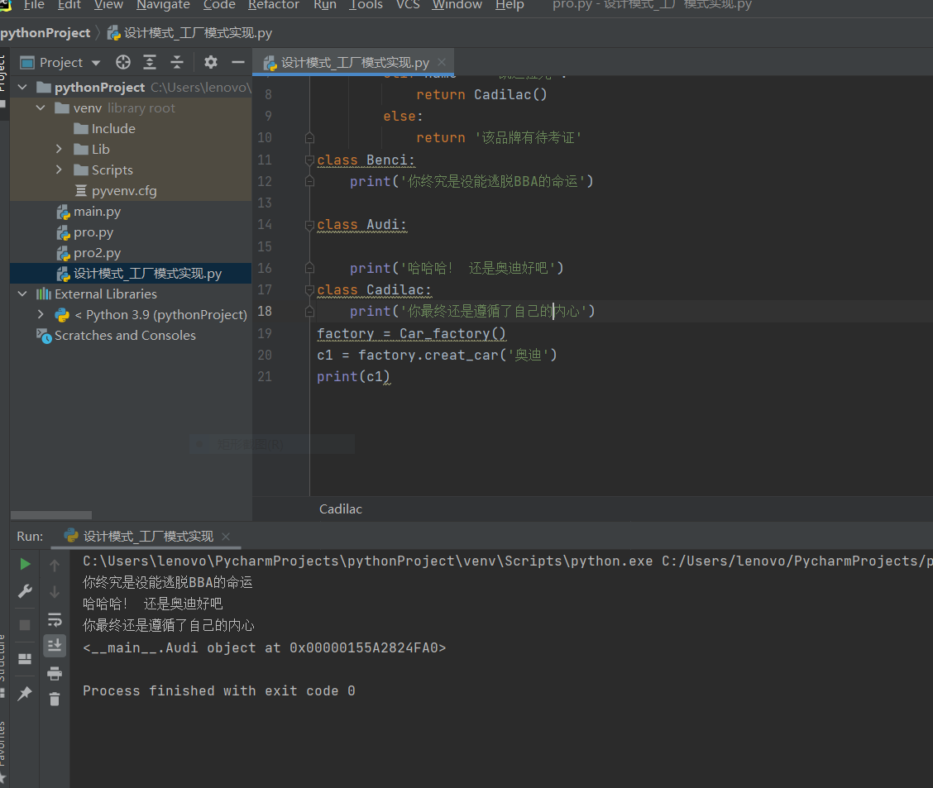Click Up the Stack Trace arrow
The width and height of the screenshot is (933, 788).
click(54, 566)
